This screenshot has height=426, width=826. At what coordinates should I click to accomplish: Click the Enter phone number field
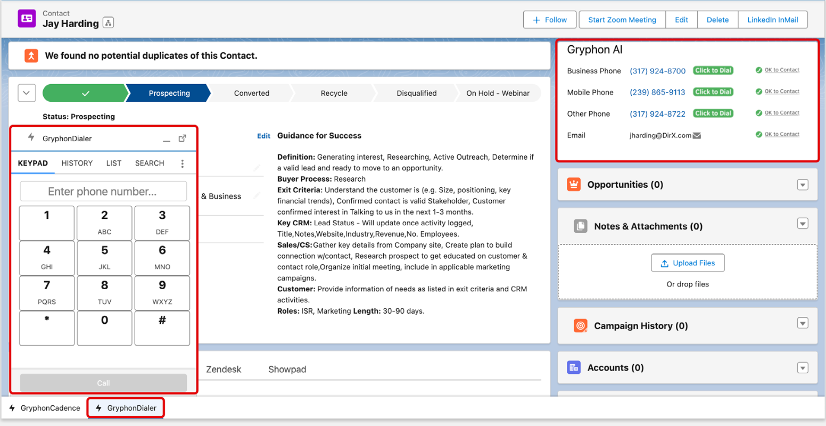click(103, 192)
